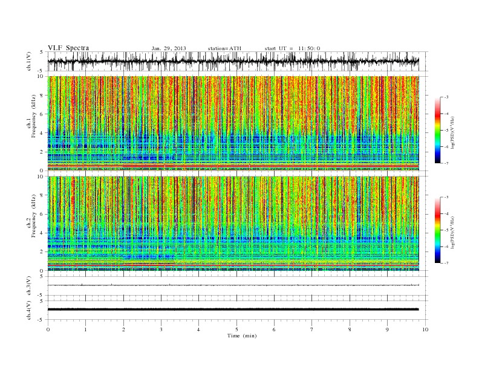The width and height of the screenshot is (479, 370).
Task: Click the "log(PSD)(V²/Hz)" label beside ch.1 color bar
Action: pyautogui.click(x=453, y=133)
